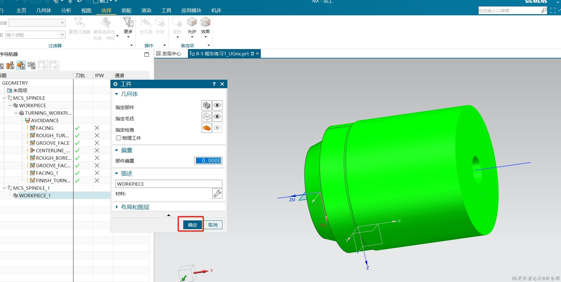Select the 未用项 folder
The height and width of the screenshot is (282, 561).
pyautogui.click(x=20, y=90)
